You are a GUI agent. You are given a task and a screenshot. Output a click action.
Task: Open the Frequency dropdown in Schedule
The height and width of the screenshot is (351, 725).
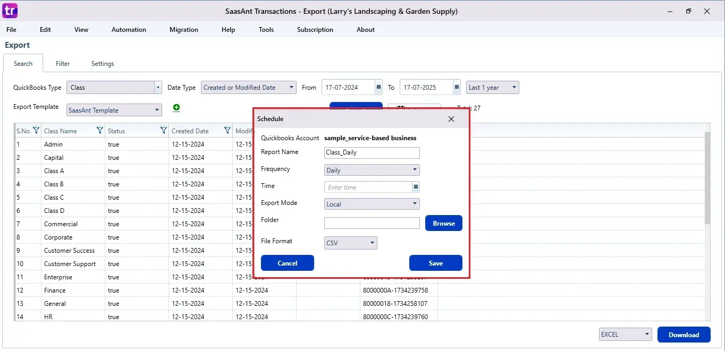pyautogui.click(x=372, y=170)
